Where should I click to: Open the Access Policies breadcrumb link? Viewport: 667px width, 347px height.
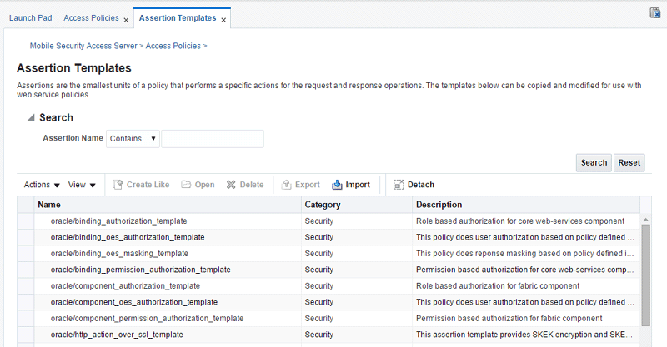(173, 46)
